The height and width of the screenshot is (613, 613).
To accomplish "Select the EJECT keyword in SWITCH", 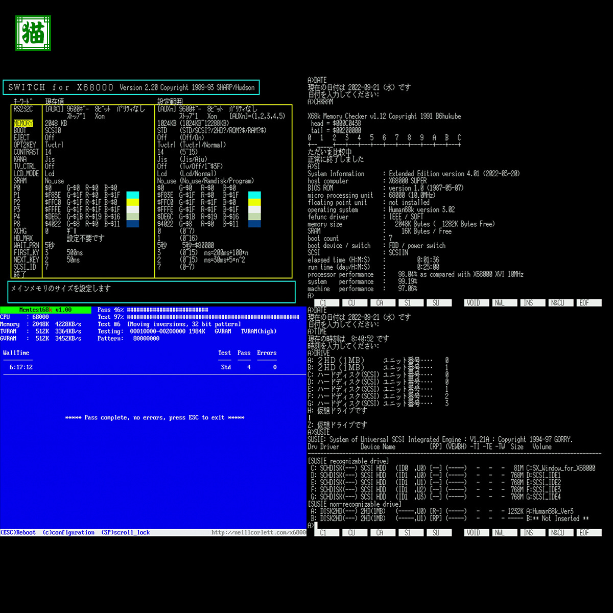I will tap(21, 137).
